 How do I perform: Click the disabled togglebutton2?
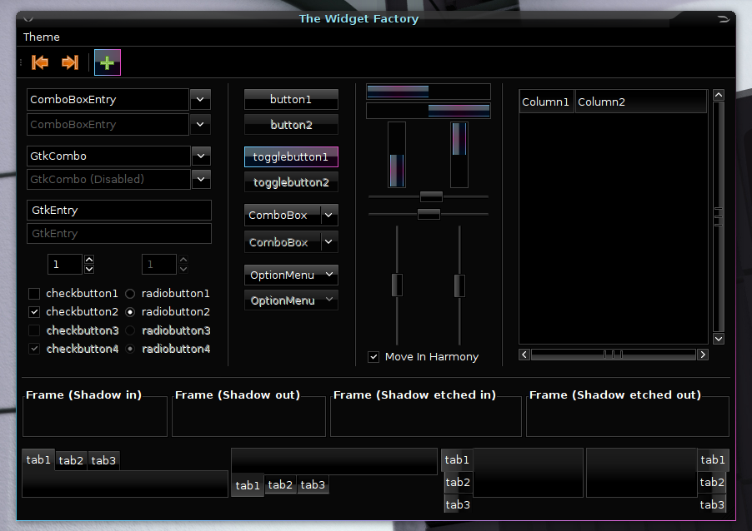pyautogui.click(x=291, y=182)
